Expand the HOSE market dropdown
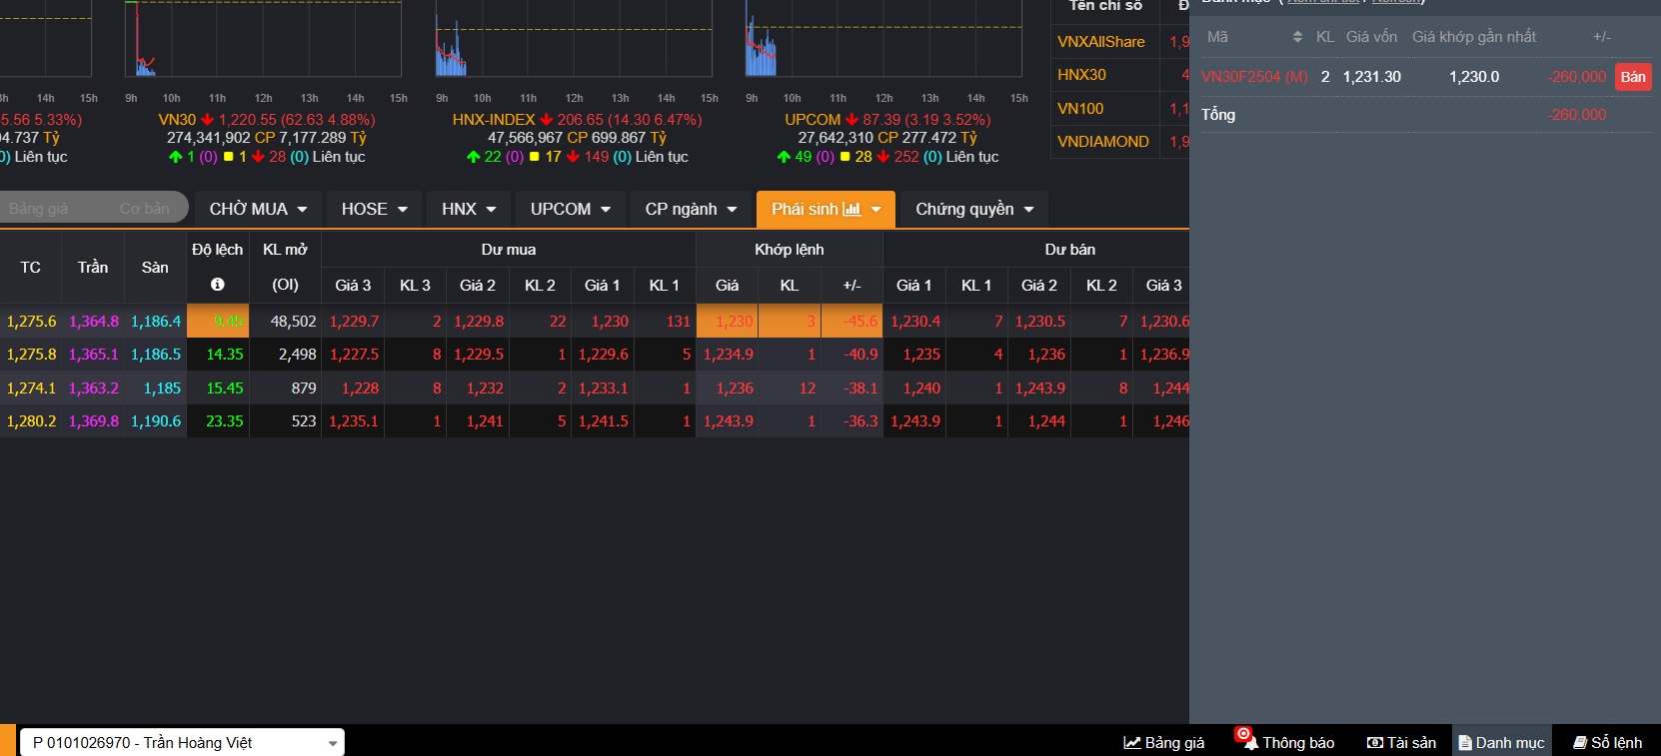This screenshot has height=756, width=1661. pyautogui.click(x=374, y=209)
